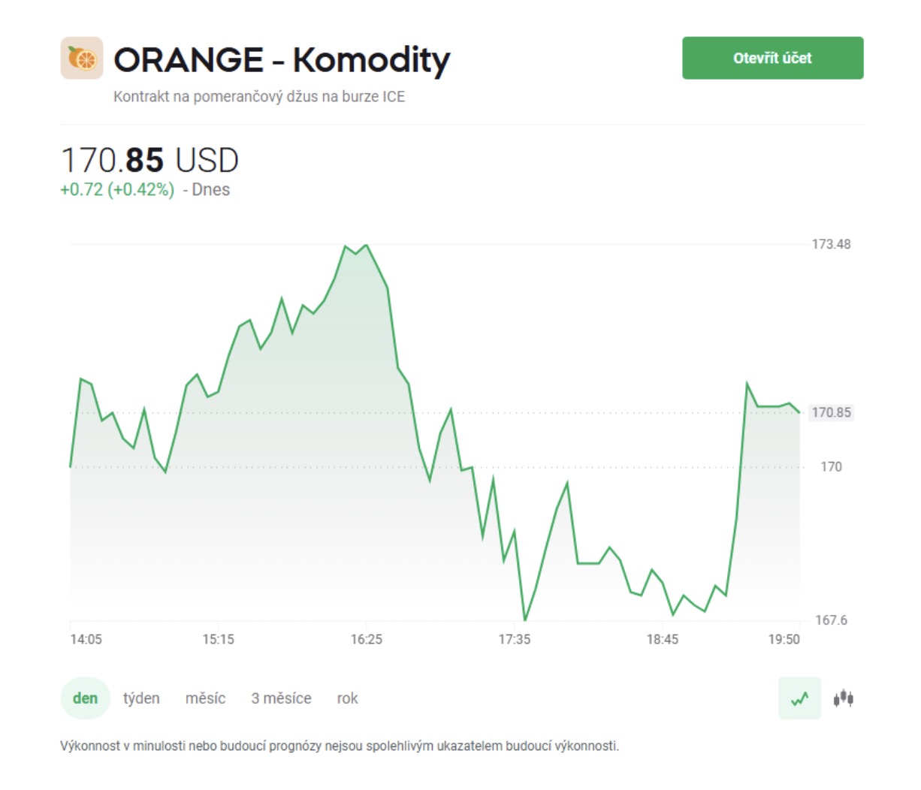Click the 14:05 time axis label
Viewport: 921px width, 790px height.
[x=86, y=639]
